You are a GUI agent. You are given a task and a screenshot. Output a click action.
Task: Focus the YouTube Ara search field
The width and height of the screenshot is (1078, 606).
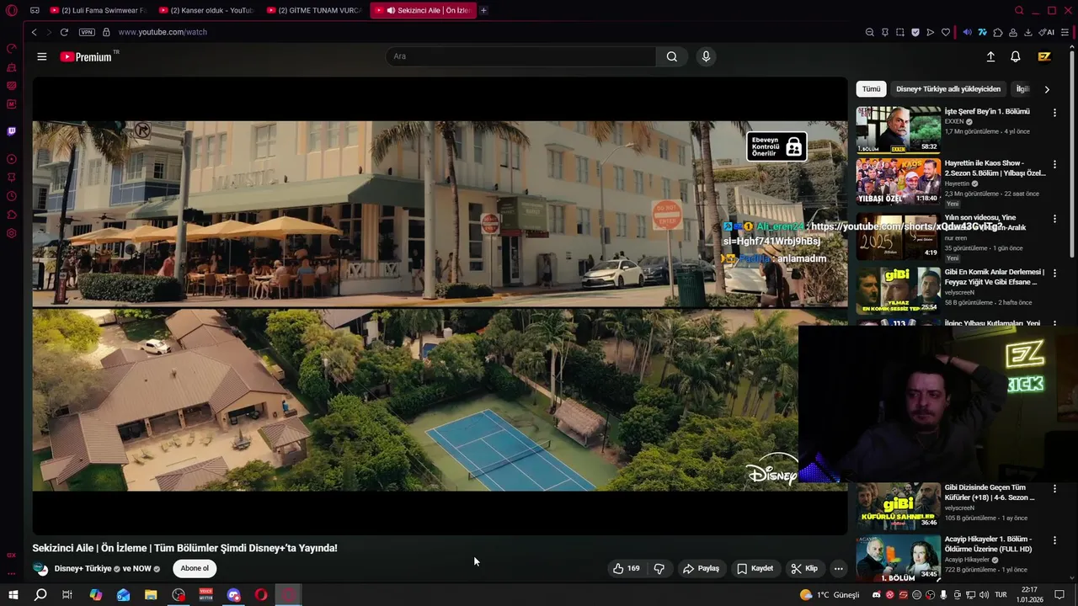click(520, 56)
